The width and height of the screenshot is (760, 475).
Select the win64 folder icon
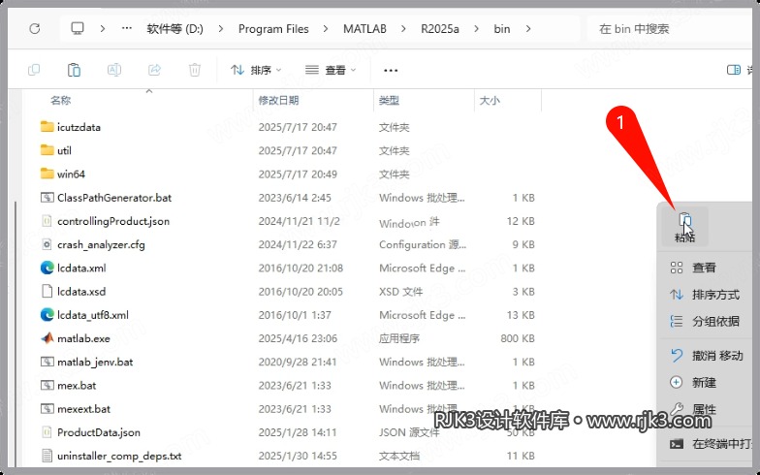tap(47, 174)
